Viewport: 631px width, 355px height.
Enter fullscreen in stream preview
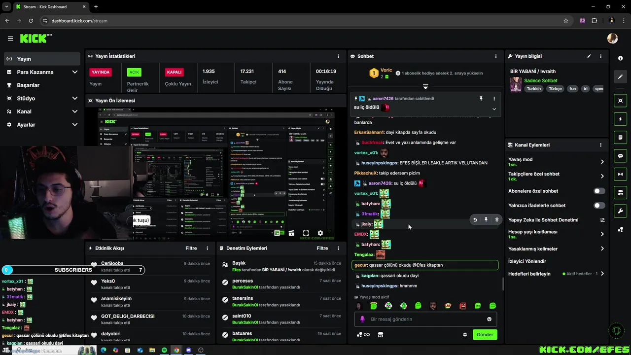click(306, 233)
